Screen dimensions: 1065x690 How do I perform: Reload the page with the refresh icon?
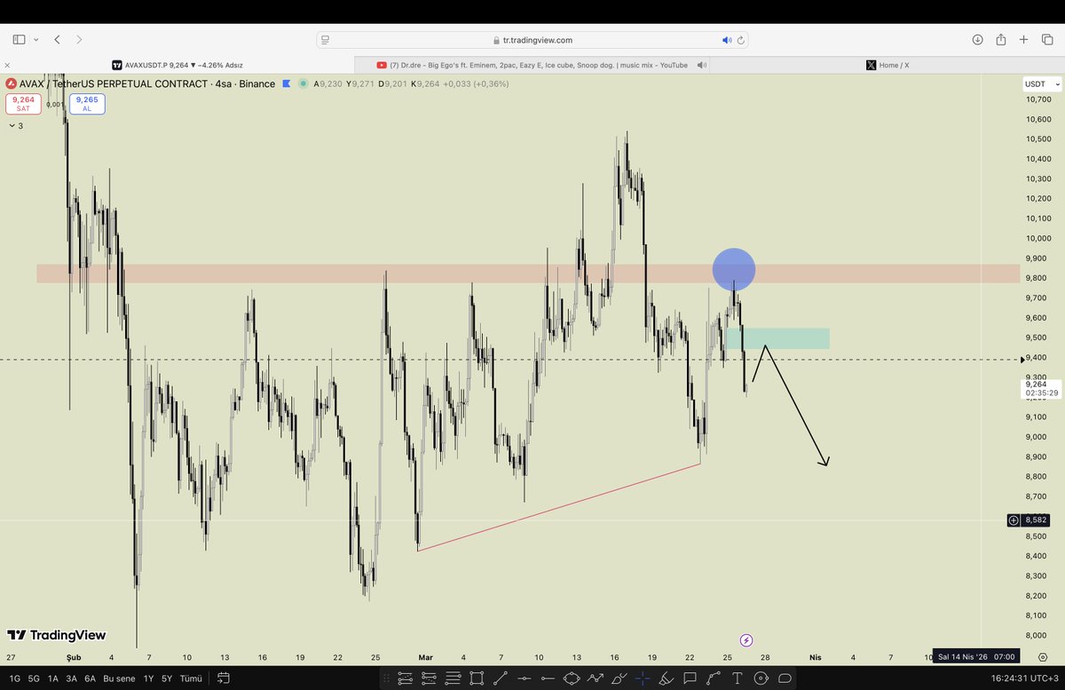point(741,40)
